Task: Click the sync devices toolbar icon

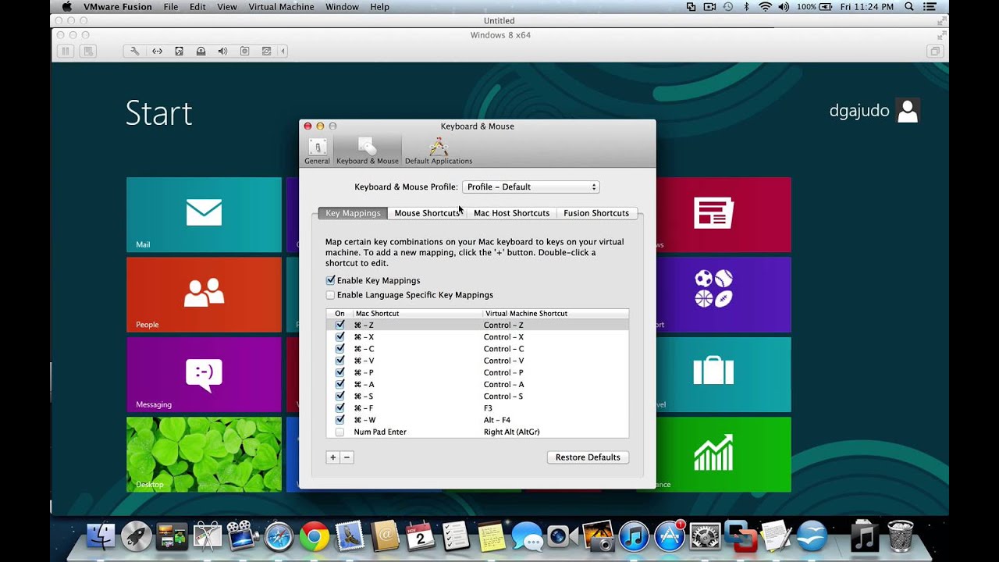Action: pyautogui.click(x=266, y=51)
